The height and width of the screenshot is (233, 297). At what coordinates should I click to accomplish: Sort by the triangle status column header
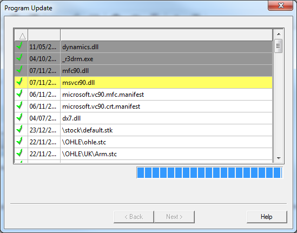pyautogui.click(x=22, y=35)
